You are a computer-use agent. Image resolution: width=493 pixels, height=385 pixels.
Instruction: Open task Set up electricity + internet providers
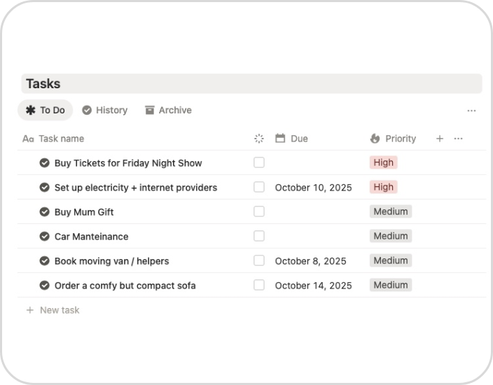click(136, 188)
